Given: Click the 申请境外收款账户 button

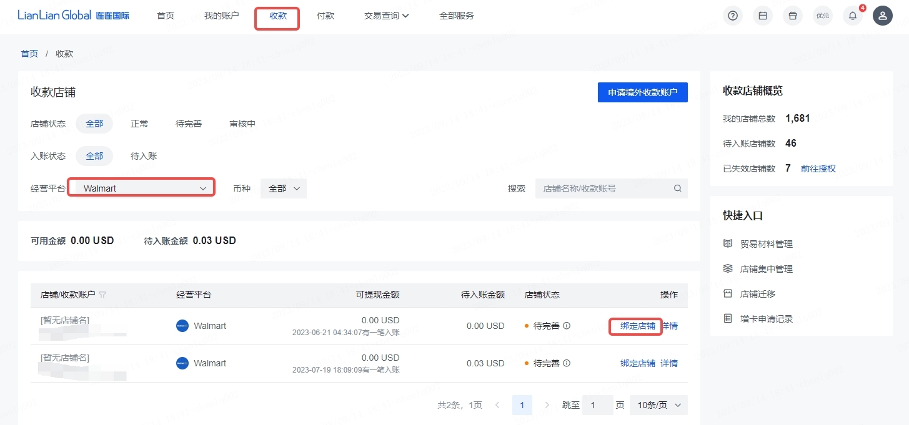Looking at the screenshot, I should click(643, 92).
